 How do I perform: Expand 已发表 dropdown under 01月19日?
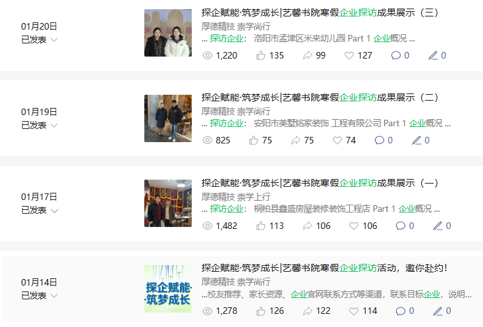coord(54,126)
